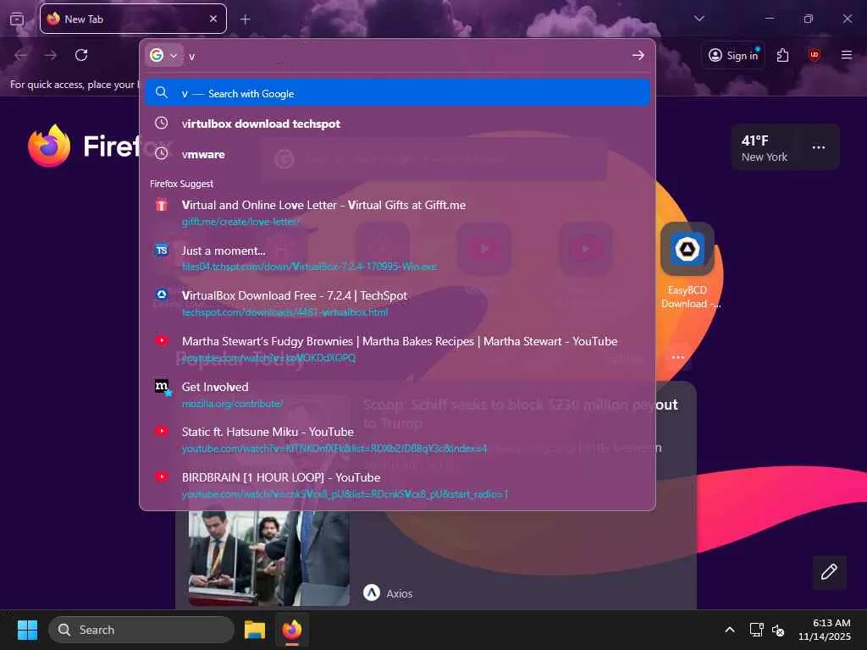Open the Axios story thumbnail image
867x650 pixels.
tap(268, 559)
